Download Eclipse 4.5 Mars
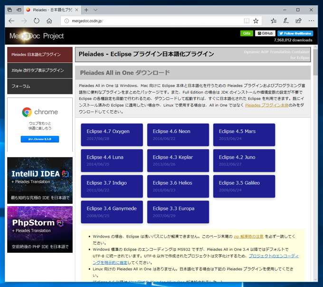Screen dimensions: 323x287 [x=244, y=135]
